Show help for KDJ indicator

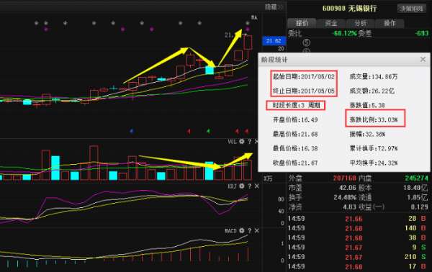pyautogui.click(x=250, y=186)
